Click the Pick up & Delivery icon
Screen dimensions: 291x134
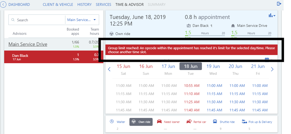244,122
